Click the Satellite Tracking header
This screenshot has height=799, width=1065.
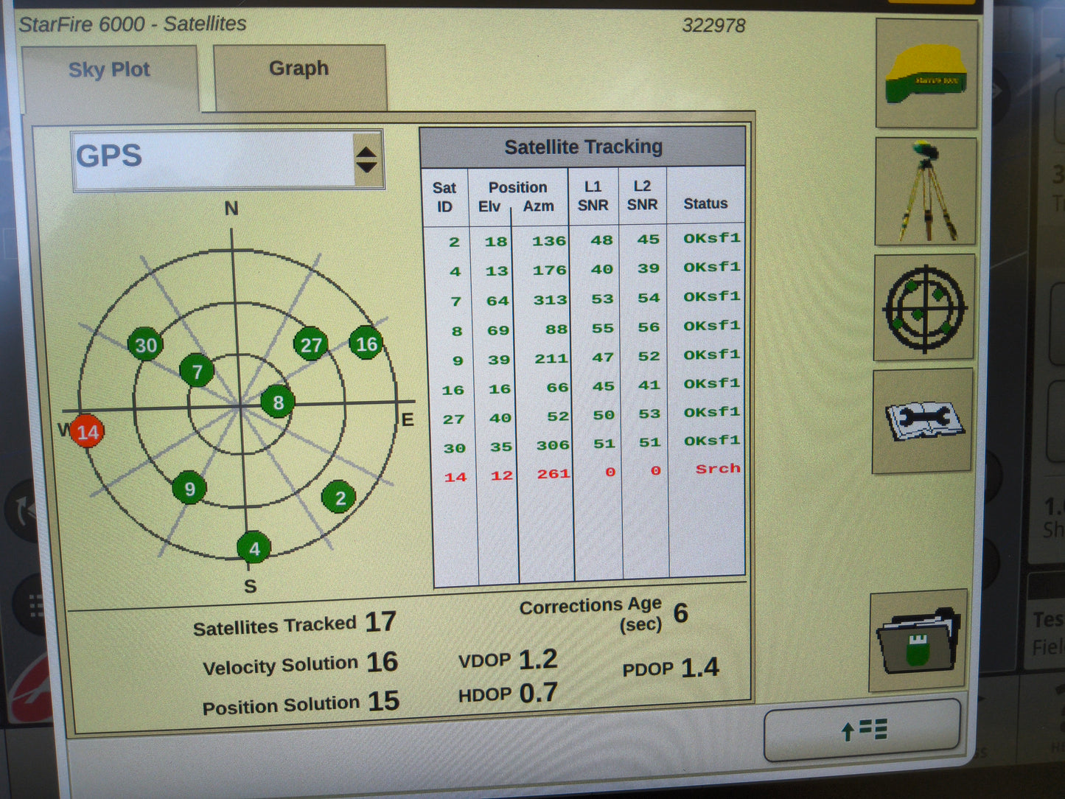(584, 146)
